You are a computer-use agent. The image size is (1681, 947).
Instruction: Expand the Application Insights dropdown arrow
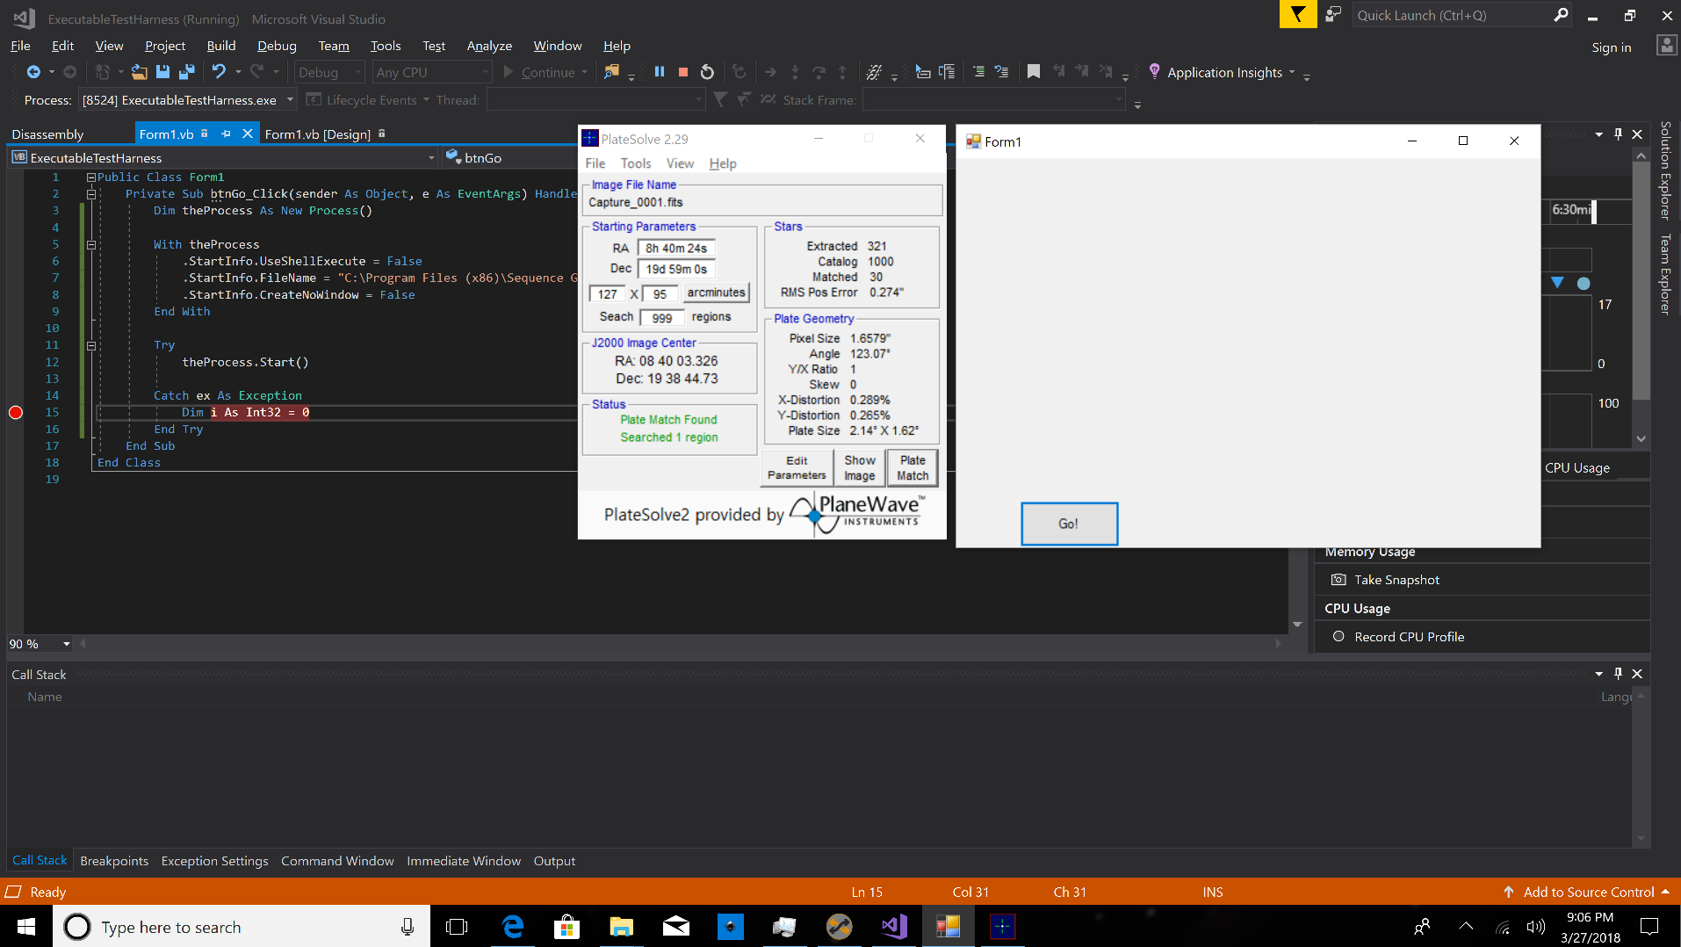coord(1292,72)
